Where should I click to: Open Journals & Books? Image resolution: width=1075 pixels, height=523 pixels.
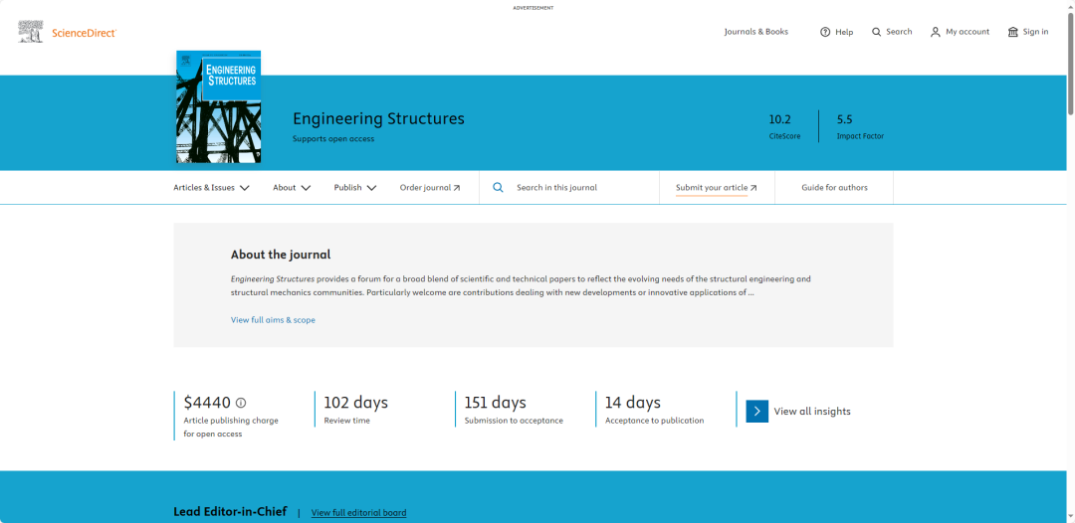756,32
